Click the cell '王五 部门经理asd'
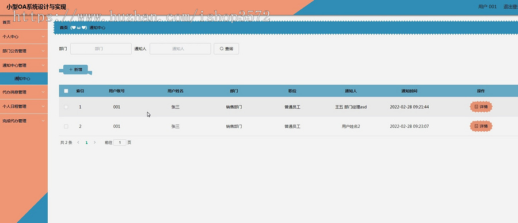This screenshot has height=223, width=518. click(351, 107)
